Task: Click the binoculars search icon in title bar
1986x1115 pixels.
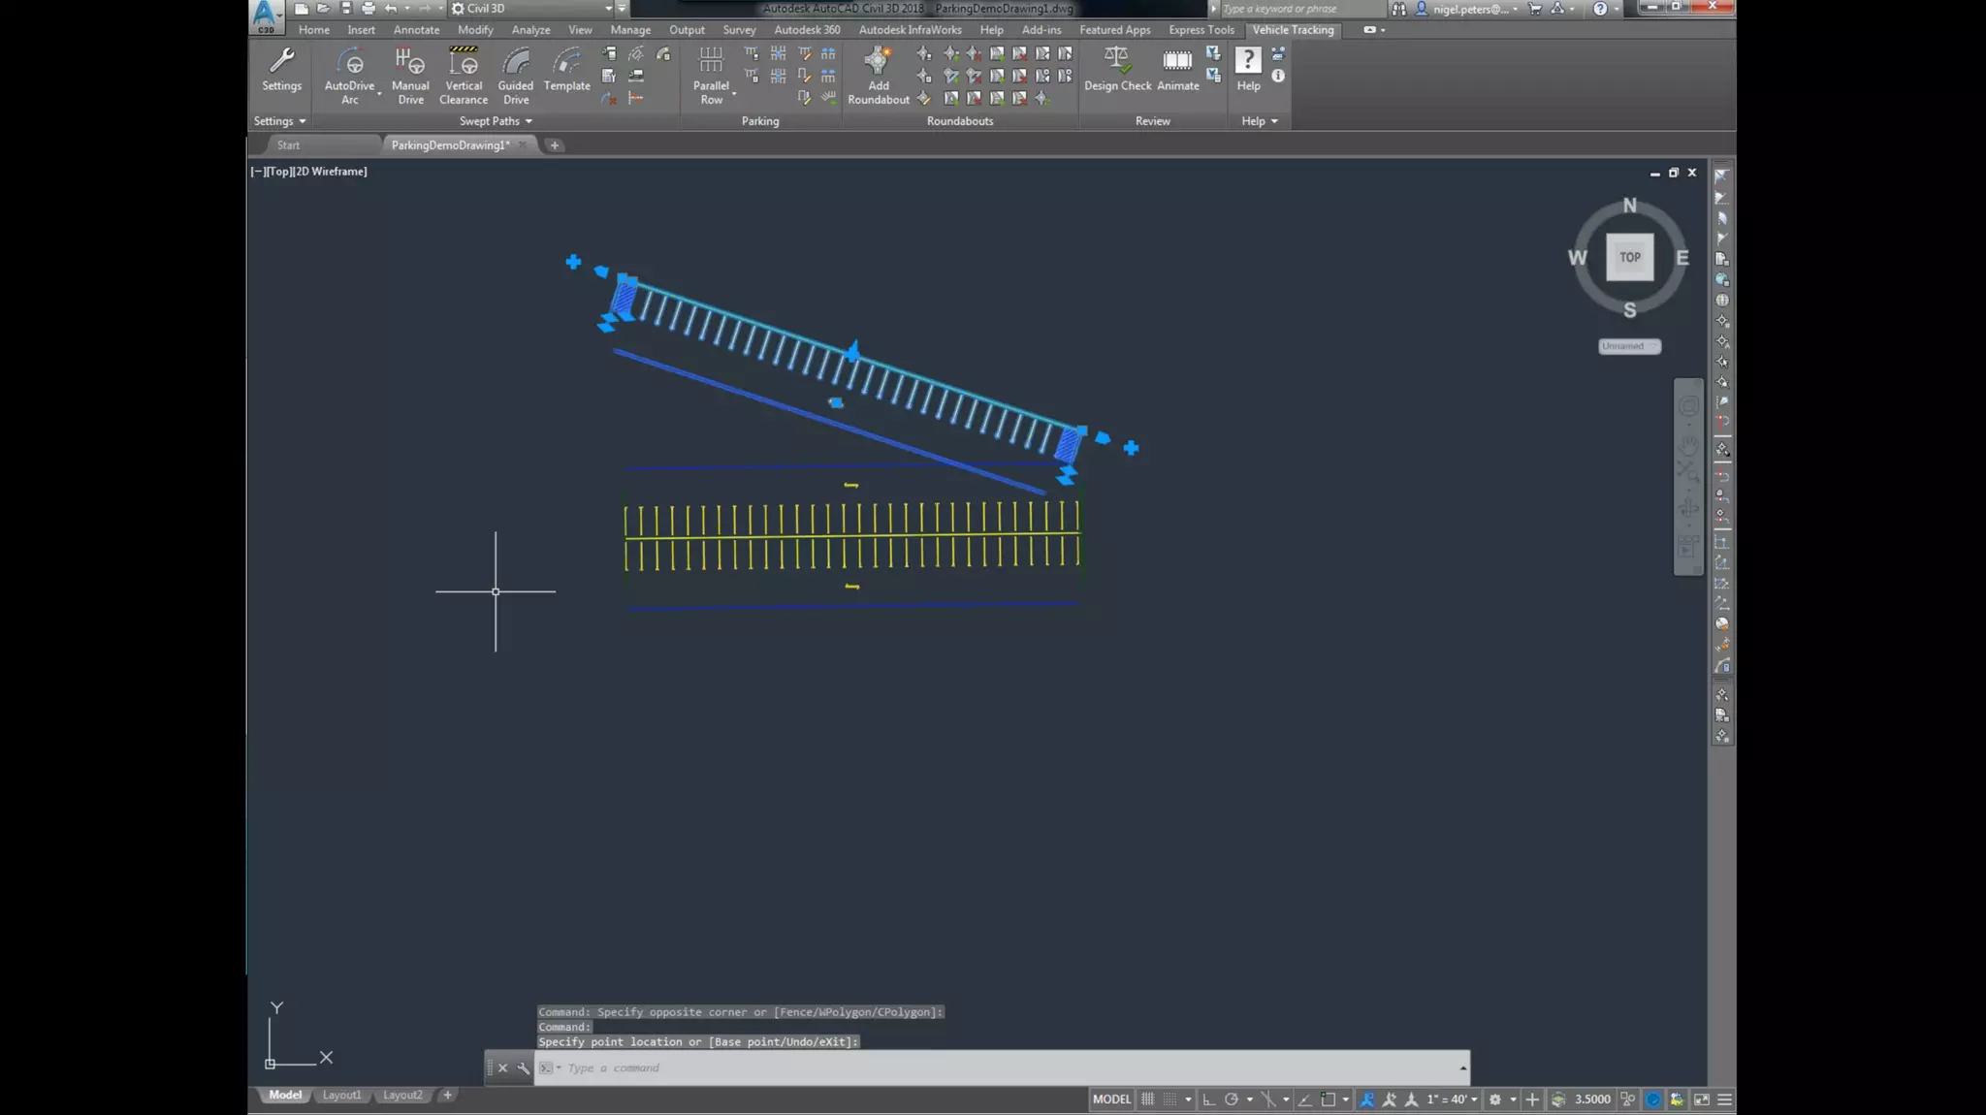Action: pos(1398,8)
